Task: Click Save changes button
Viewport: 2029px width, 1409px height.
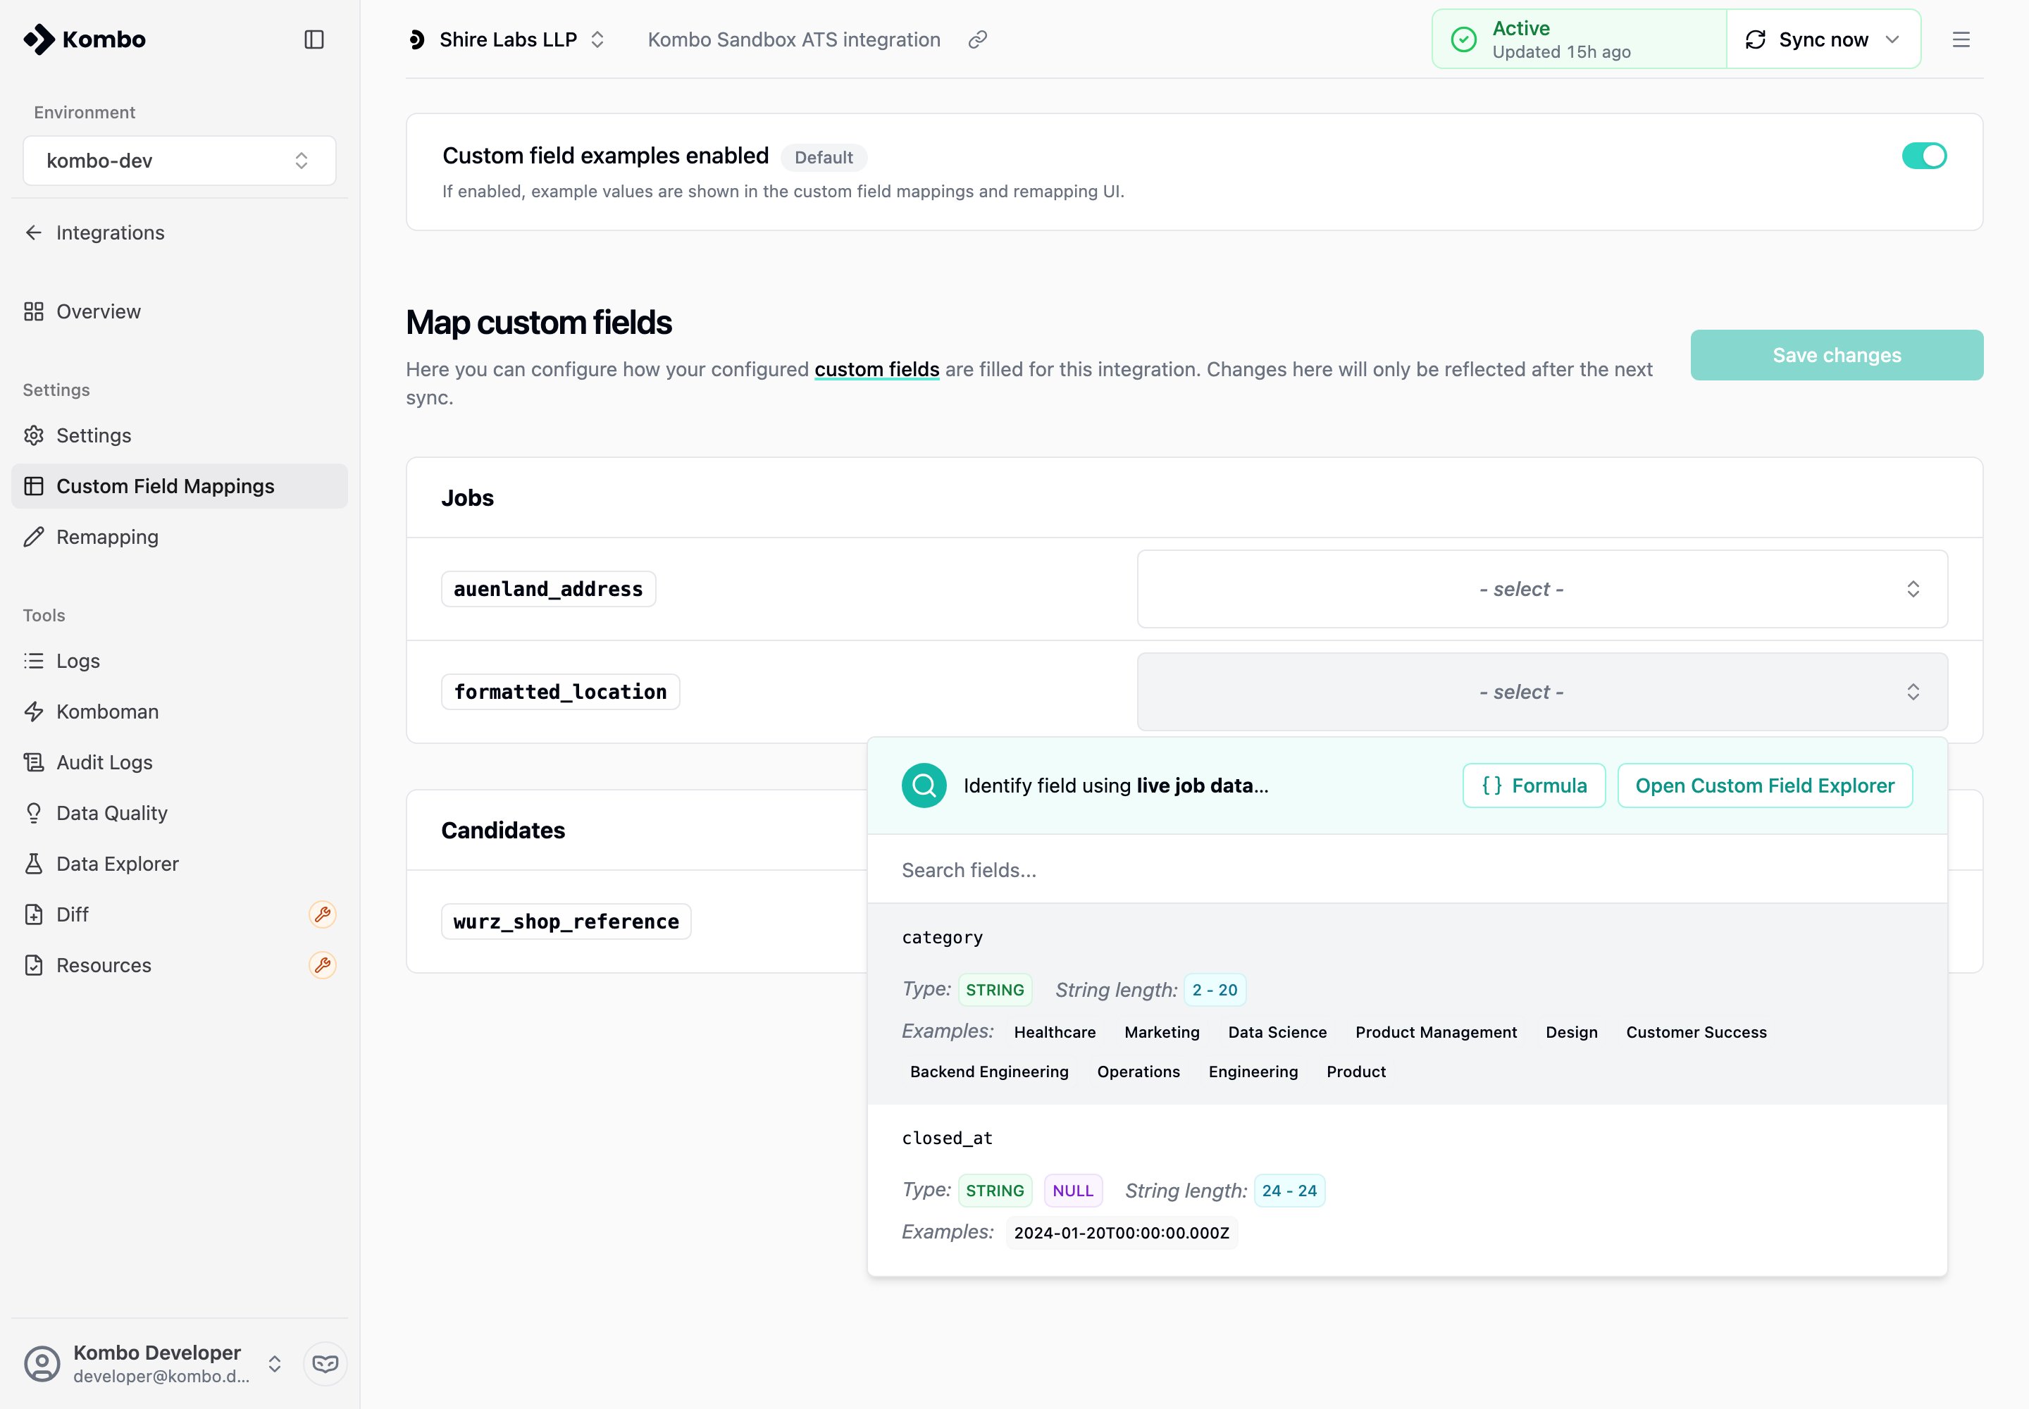Action: 1837,355
